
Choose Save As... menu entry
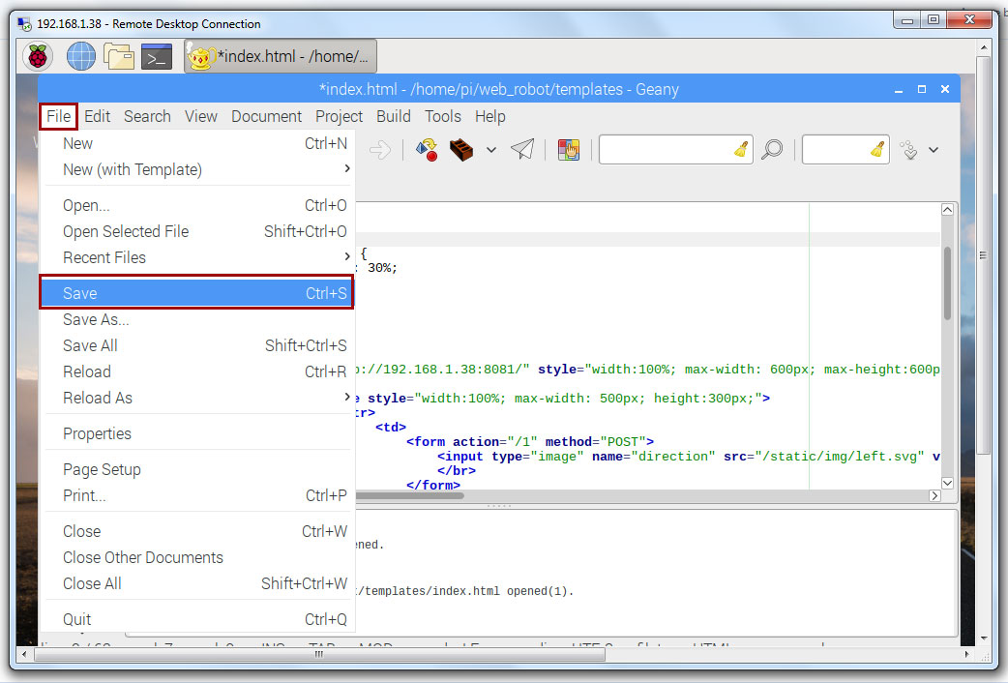[x=197, y=319]
